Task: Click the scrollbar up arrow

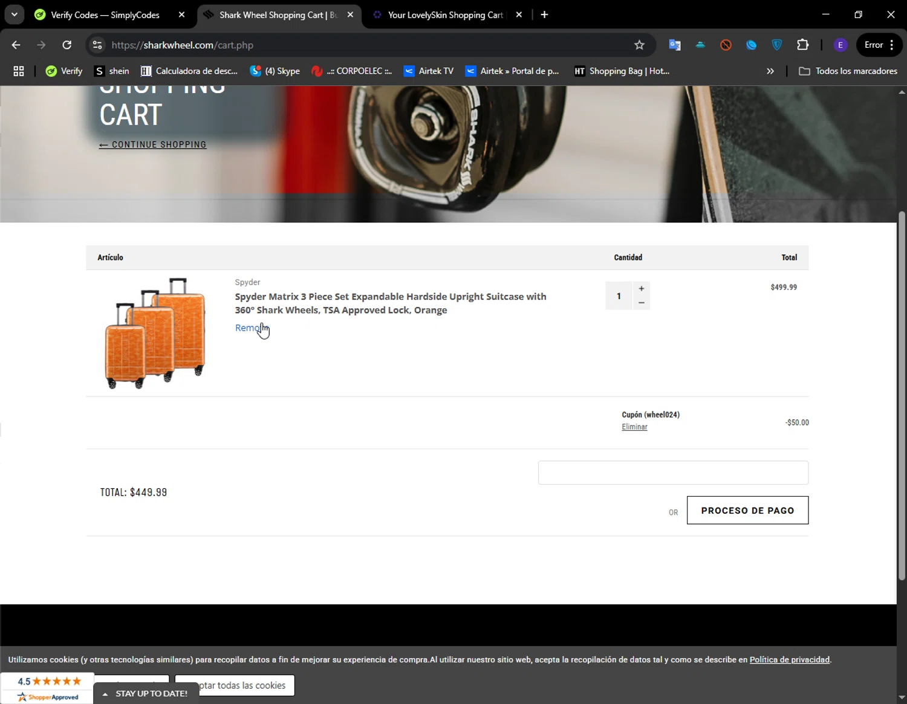Action: [x=902, y=92]
